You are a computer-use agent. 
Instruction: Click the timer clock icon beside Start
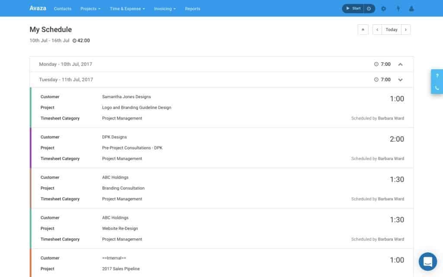click(369, 8)
